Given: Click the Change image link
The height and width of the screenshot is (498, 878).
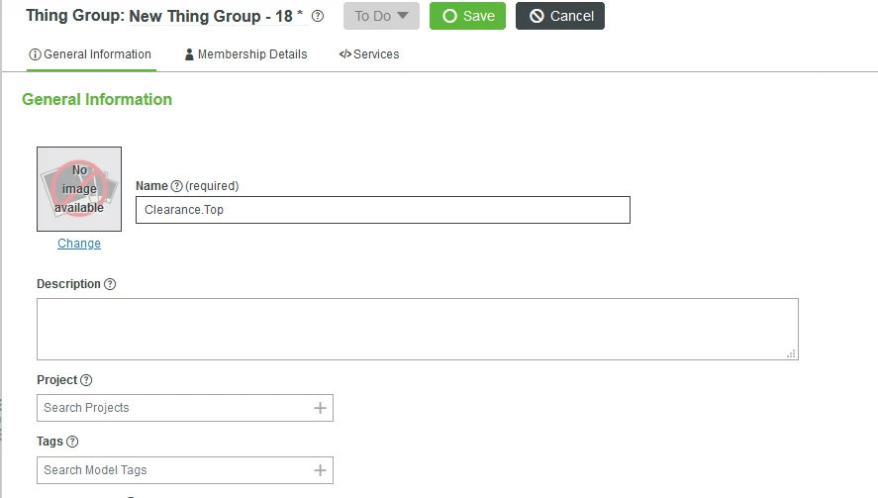Looking at the screenshot, I should click(x=79, y=244).
